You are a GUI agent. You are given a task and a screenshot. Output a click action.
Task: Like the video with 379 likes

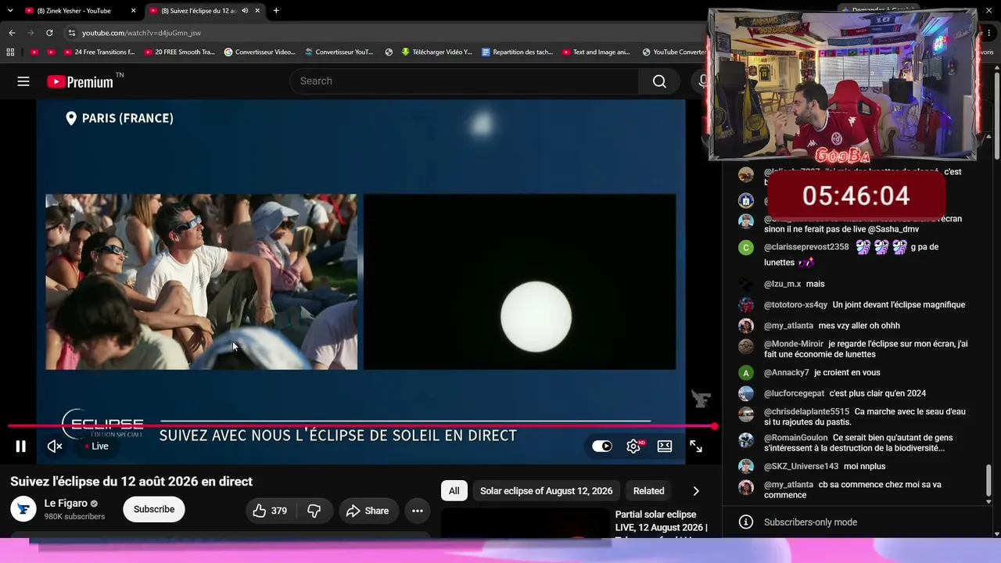[x=271, y=511]
